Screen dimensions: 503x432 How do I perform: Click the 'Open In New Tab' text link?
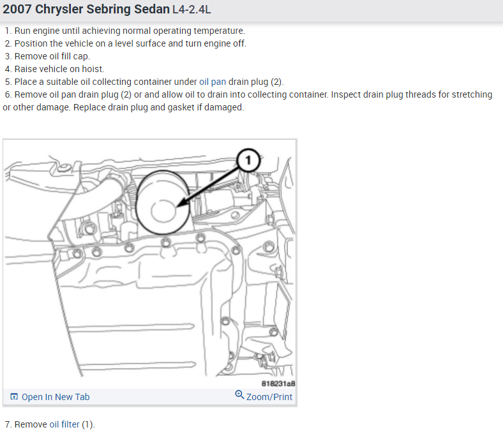56,397
